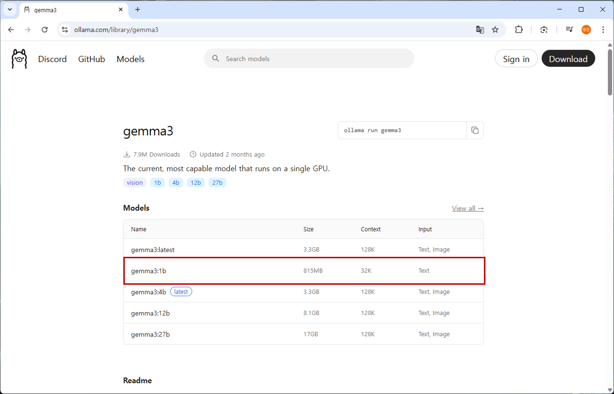Click the View all models link

coord(467,208)
